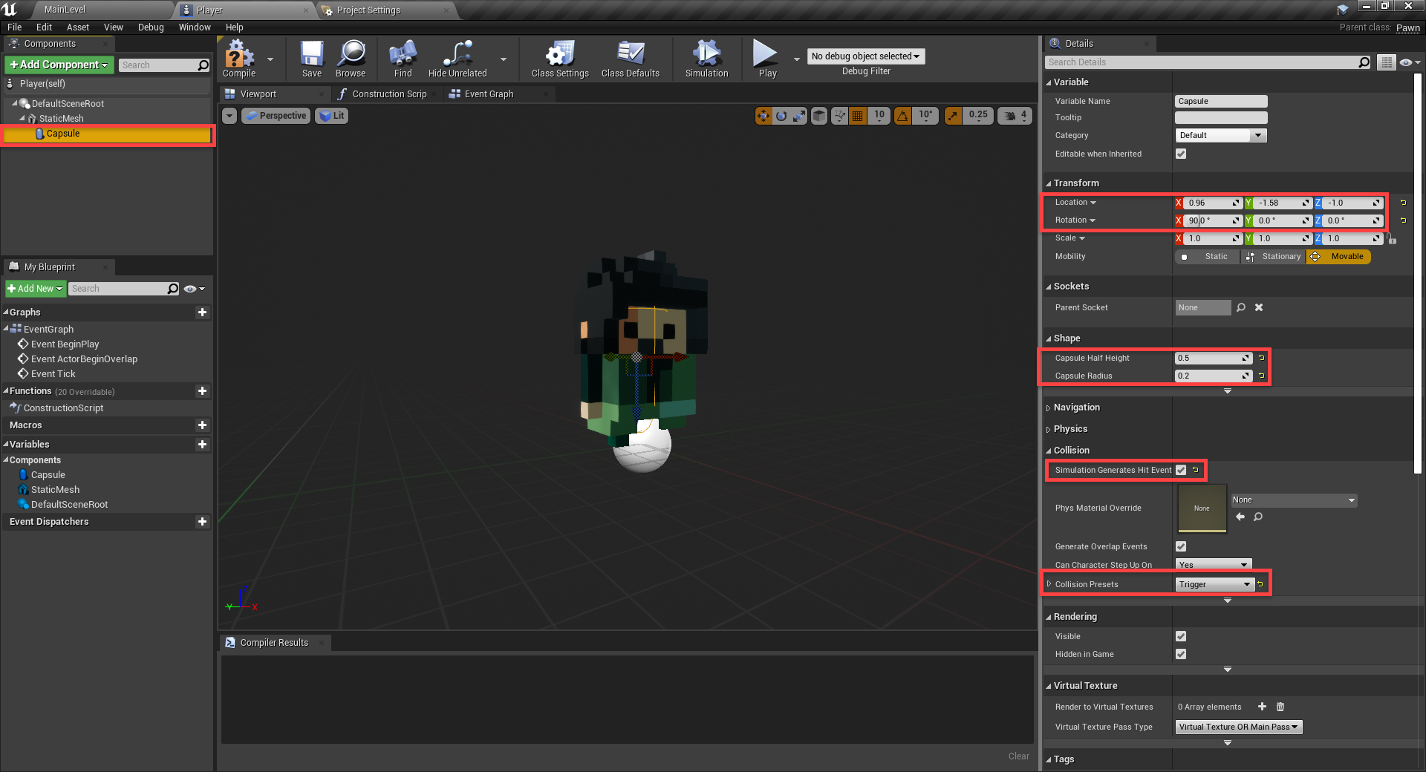Click the Compile toolbar icon

click(x=239, y=59)
